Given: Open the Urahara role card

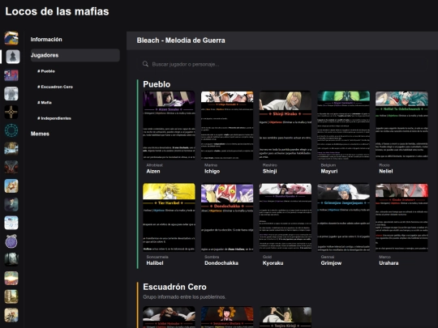Looking at the screenshot, I should pos(401,217).
